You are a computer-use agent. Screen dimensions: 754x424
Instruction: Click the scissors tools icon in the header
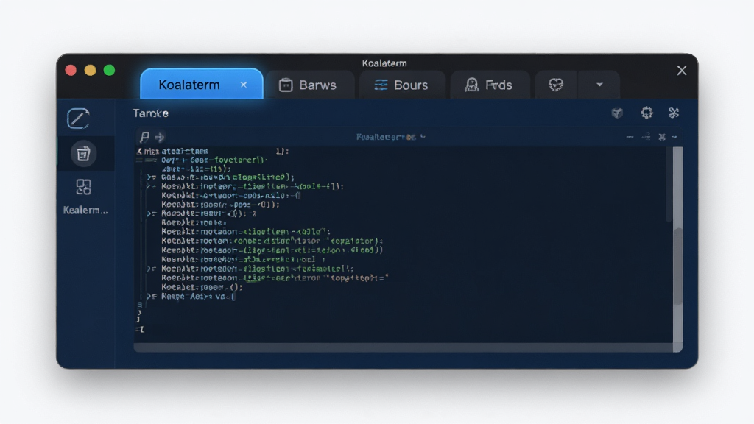pos(674,113)
